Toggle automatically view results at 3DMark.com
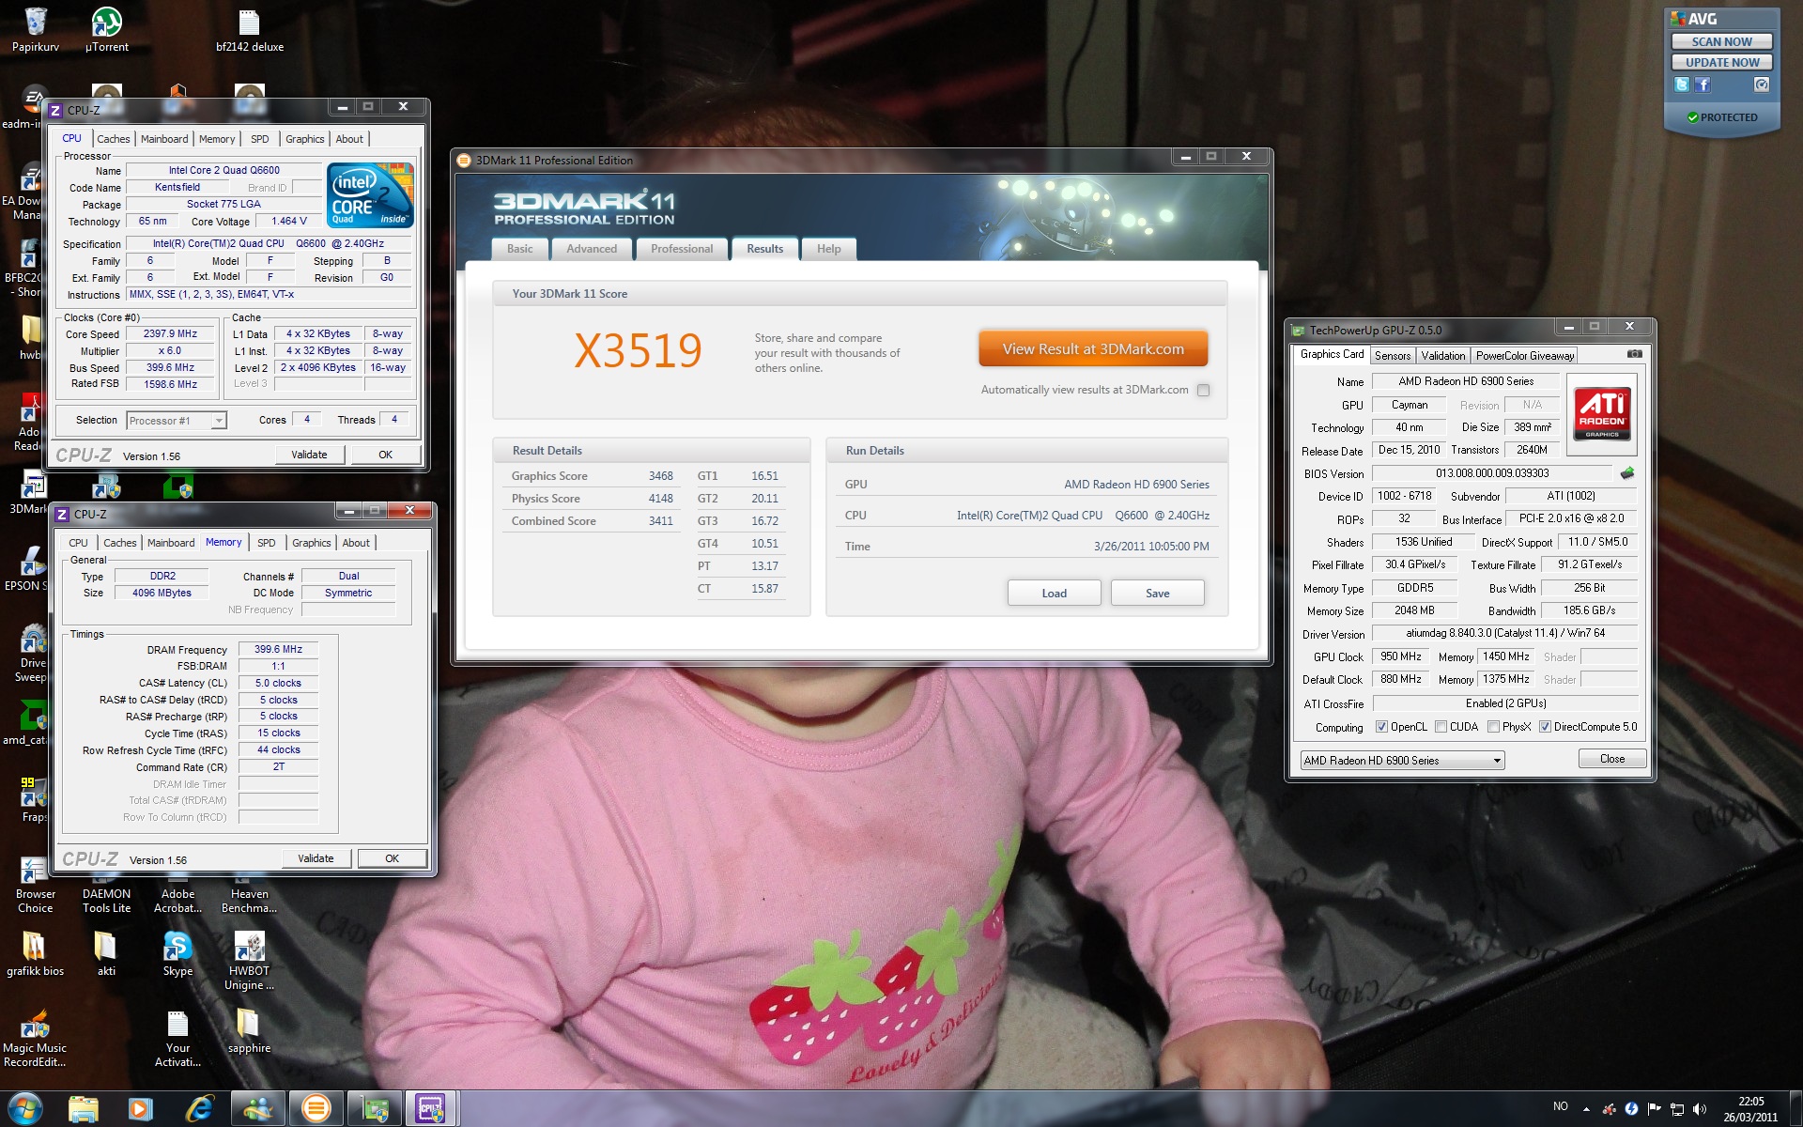The width and height of the screenshot is (1803, 1127). [1204, 390]
